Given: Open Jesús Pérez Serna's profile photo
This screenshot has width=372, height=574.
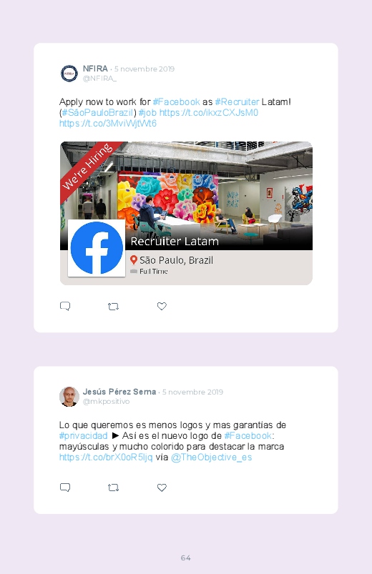Looking at the screenshot, I should [x=69, y=397].
